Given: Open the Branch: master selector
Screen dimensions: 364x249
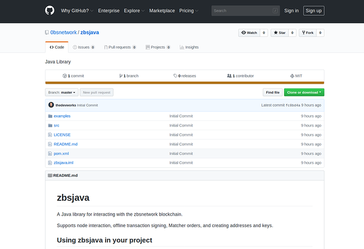Looking at the screenshot, I should click(x=61, y=92).
